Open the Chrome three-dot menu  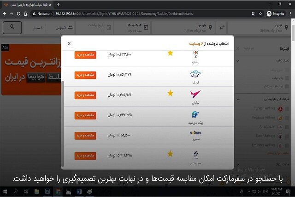(290, 13)
